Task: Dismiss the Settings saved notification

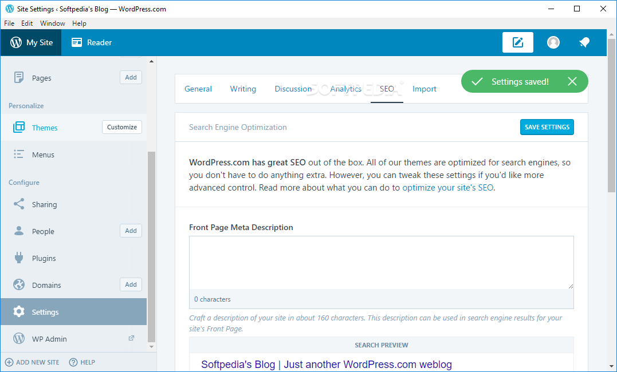Action: pos(572,81)
